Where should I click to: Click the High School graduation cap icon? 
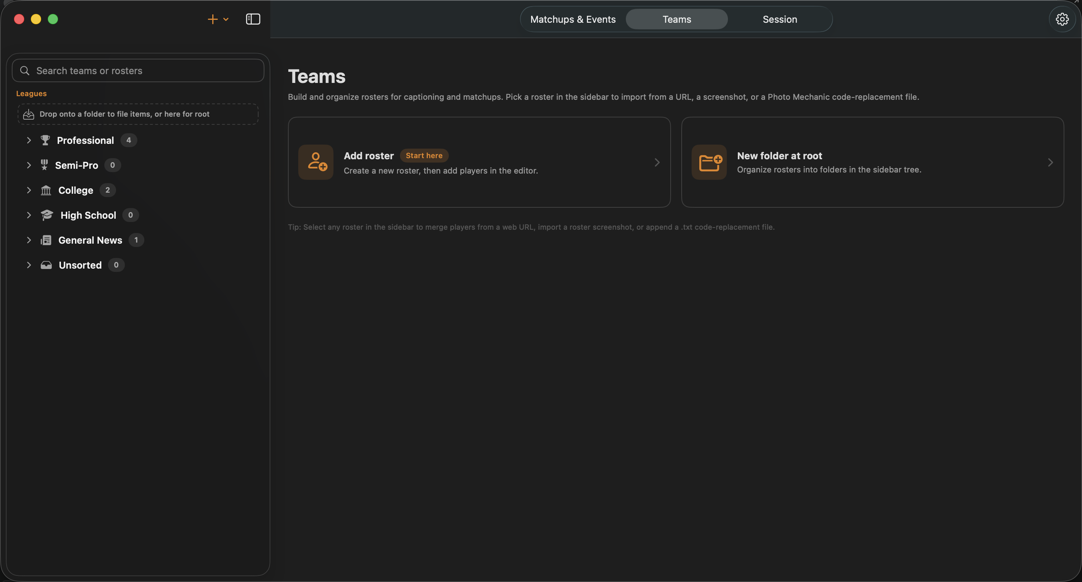pos(47,215)
